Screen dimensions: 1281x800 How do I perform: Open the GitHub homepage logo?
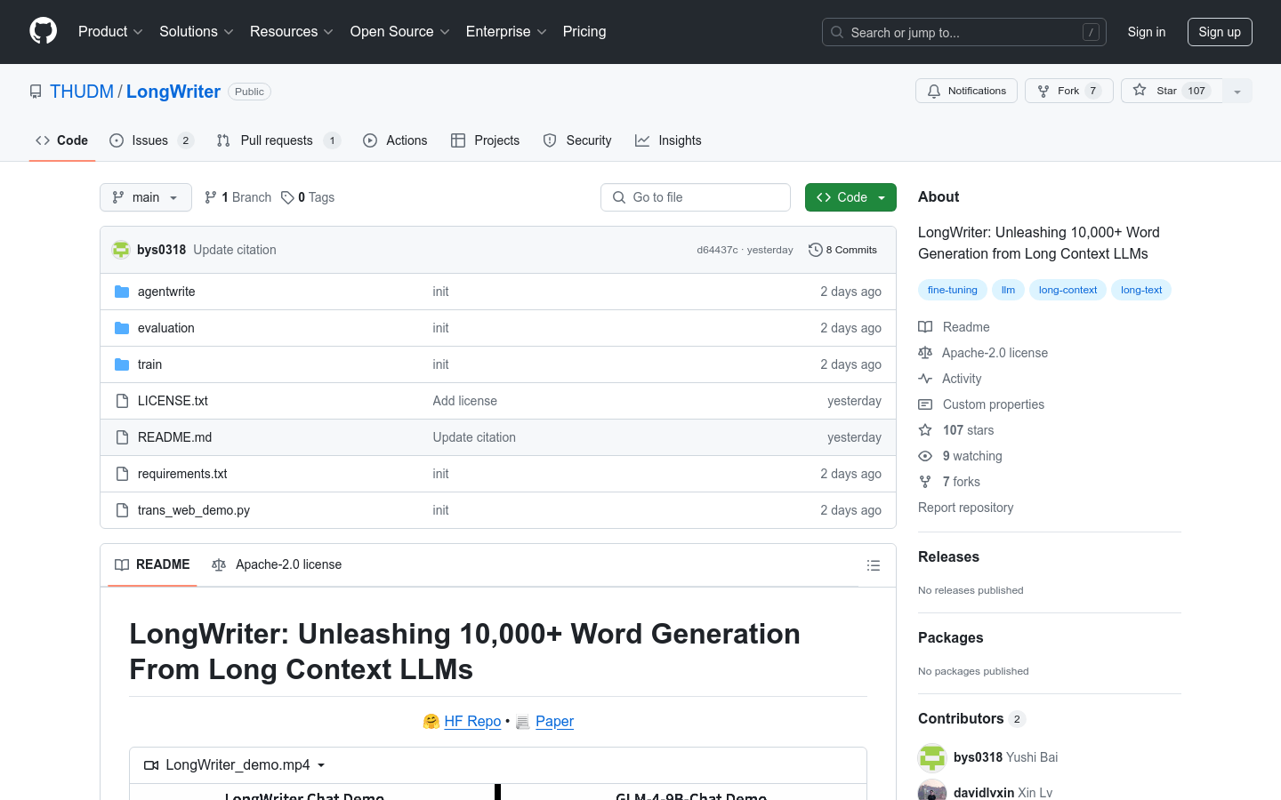point(43,31)
